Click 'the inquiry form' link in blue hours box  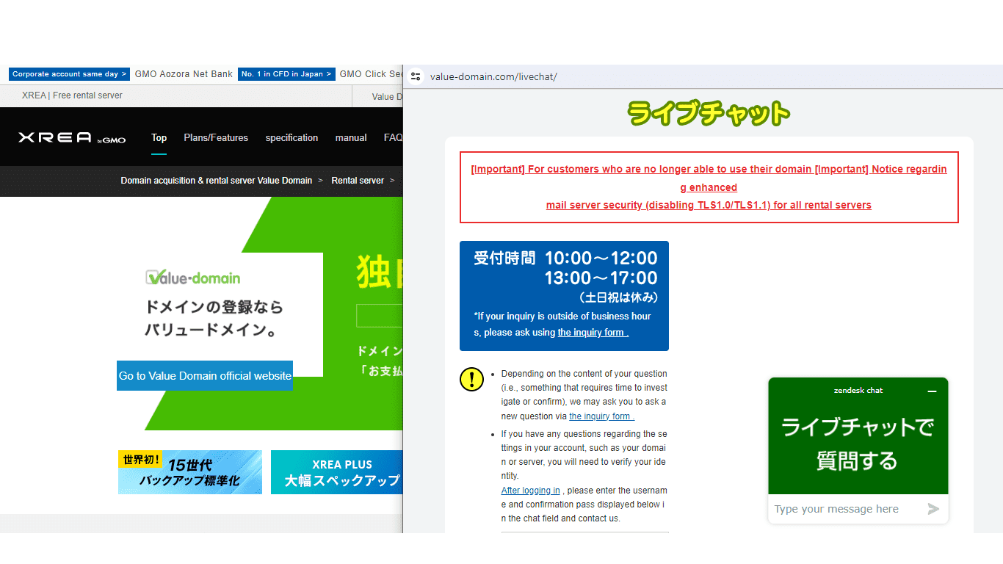point(593,333)
